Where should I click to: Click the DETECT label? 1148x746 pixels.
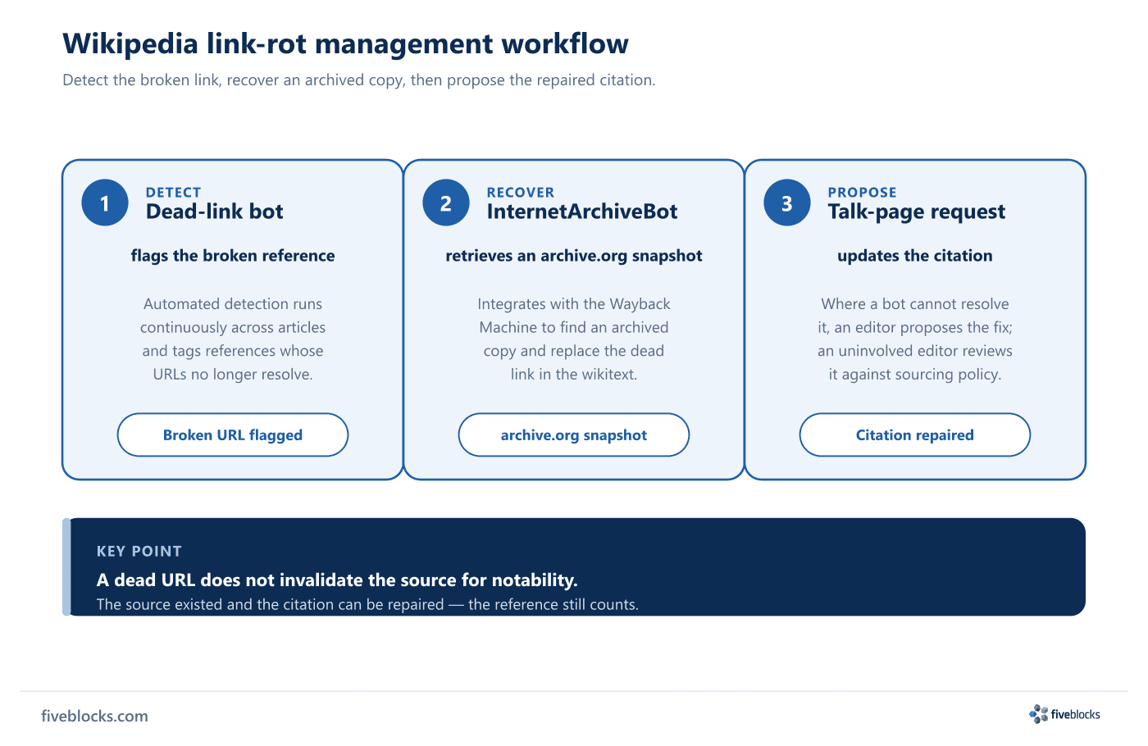(173, 193)
